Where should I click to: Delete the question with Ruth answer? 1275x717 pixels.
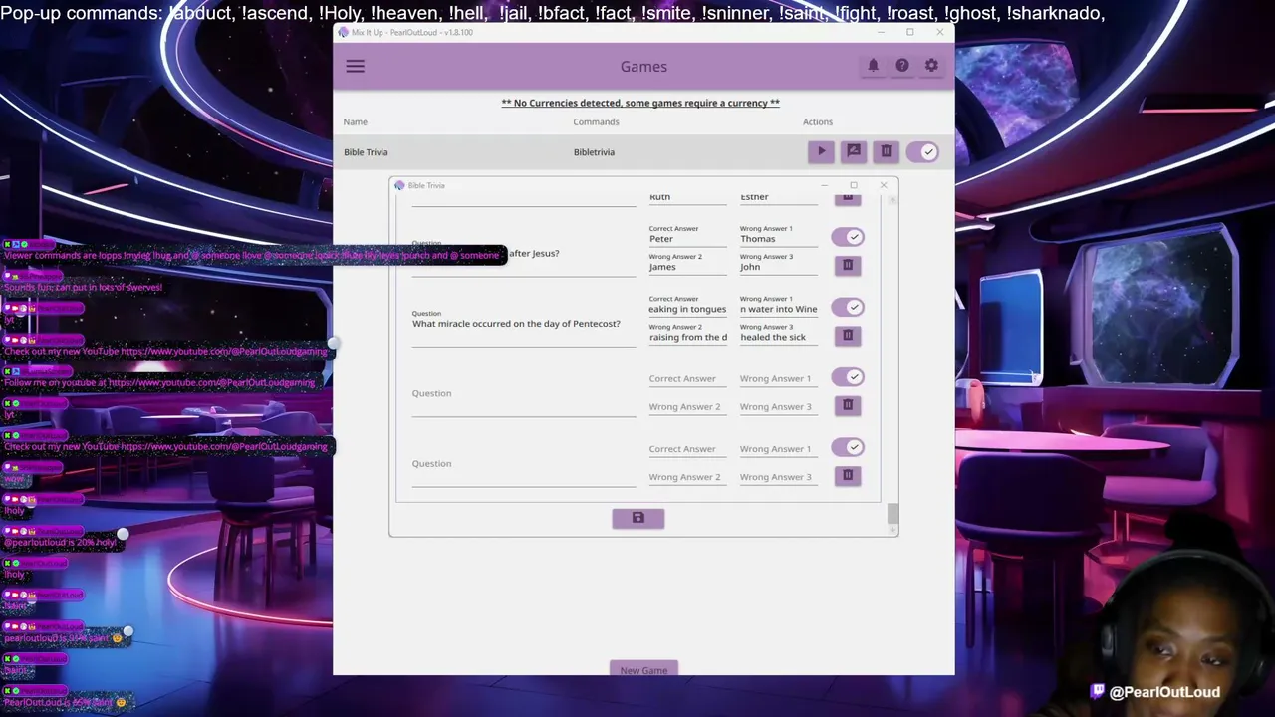848,198
